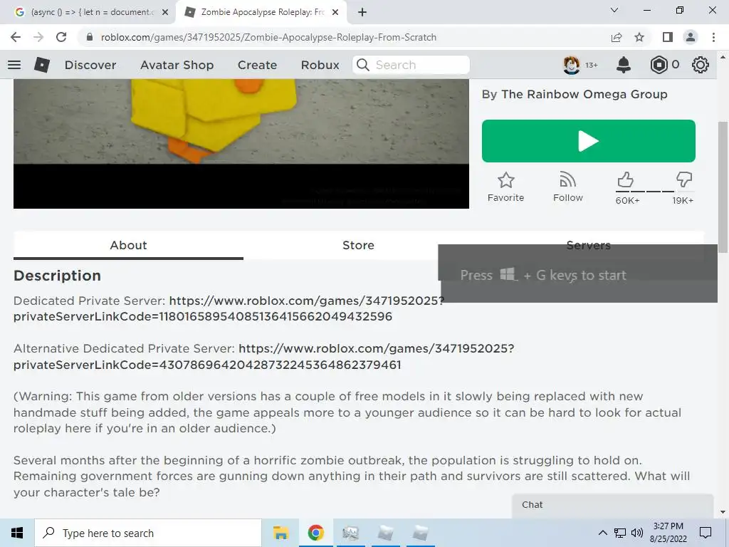Bookmark this page with the star

coord(639,37)
